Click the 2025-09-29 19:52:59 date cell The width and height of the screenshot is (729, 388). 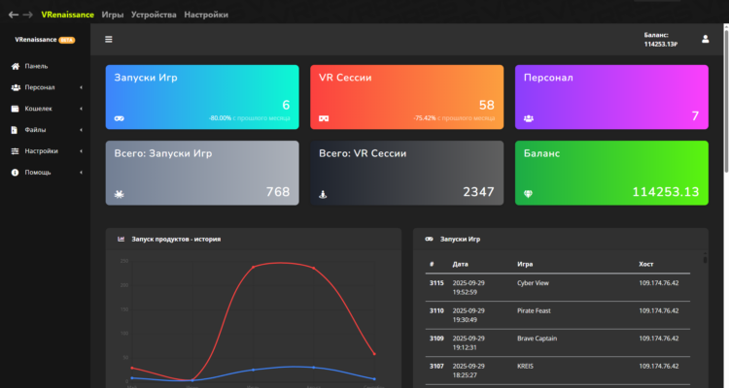pos(469,287)
